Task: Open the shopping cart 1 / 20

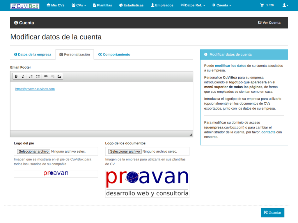Action: 267,5
